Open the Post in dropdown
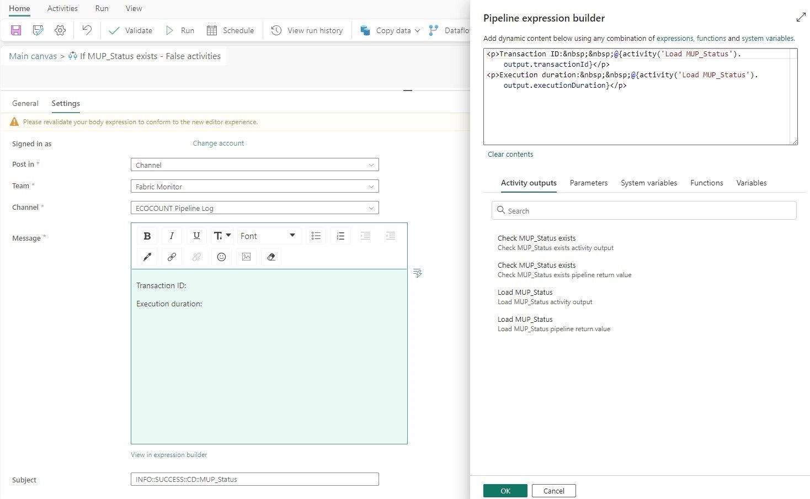This screenshot has height=499, width=810. tap(255, 165)
